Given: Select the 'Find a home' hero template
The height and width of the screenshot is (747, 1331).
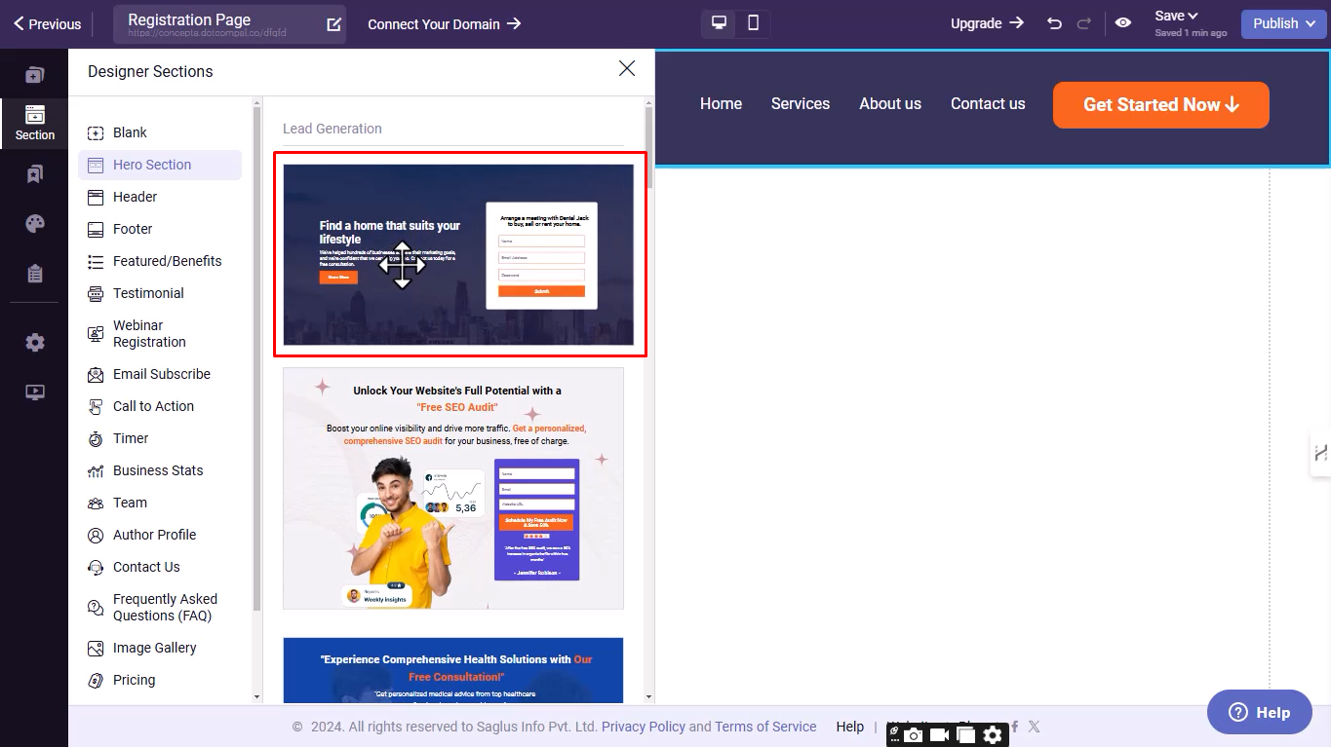Looking at the screenshot, I should [x=458, y=254].
